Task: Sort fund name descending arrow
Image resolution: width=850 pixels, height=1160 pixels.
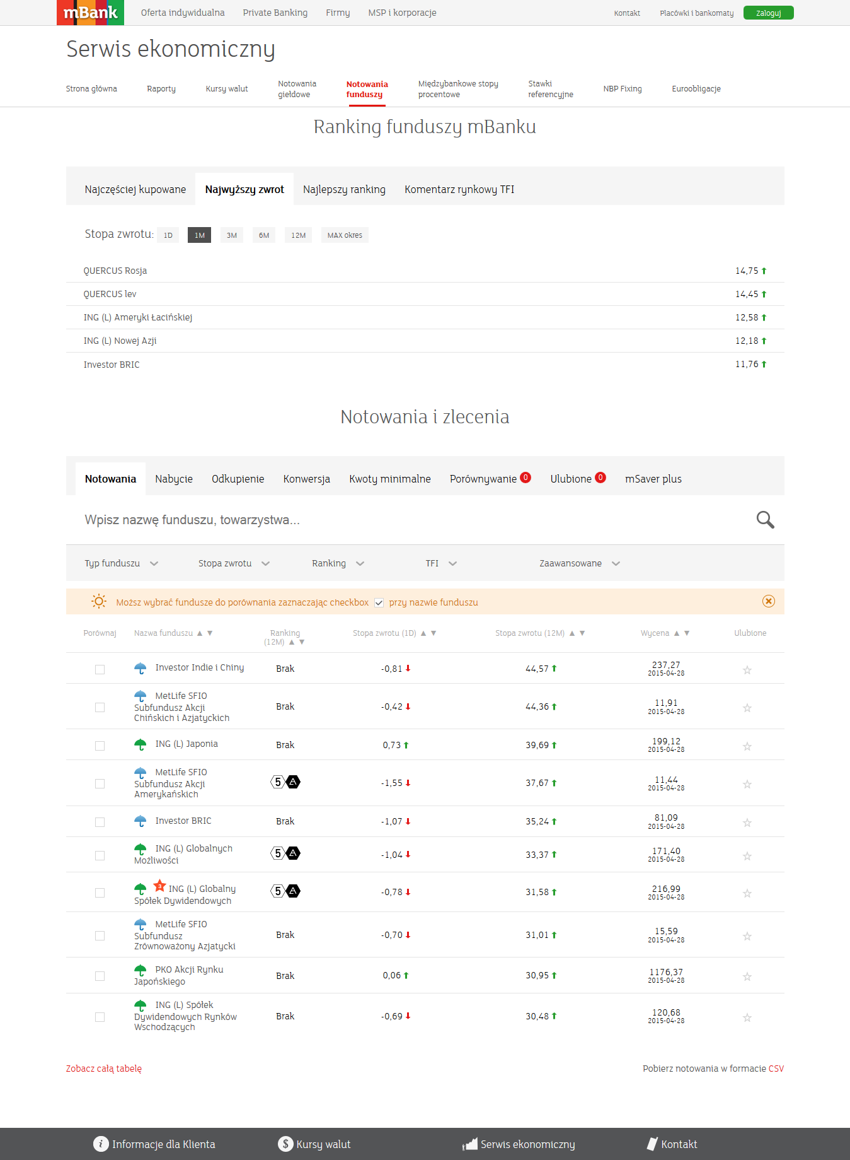Action: pos(210,633)
